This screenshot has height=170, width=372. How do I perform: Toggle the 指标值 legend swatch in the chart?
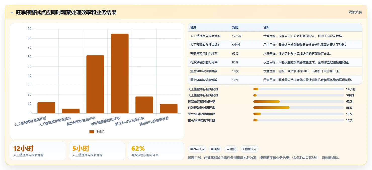[92, 132]
